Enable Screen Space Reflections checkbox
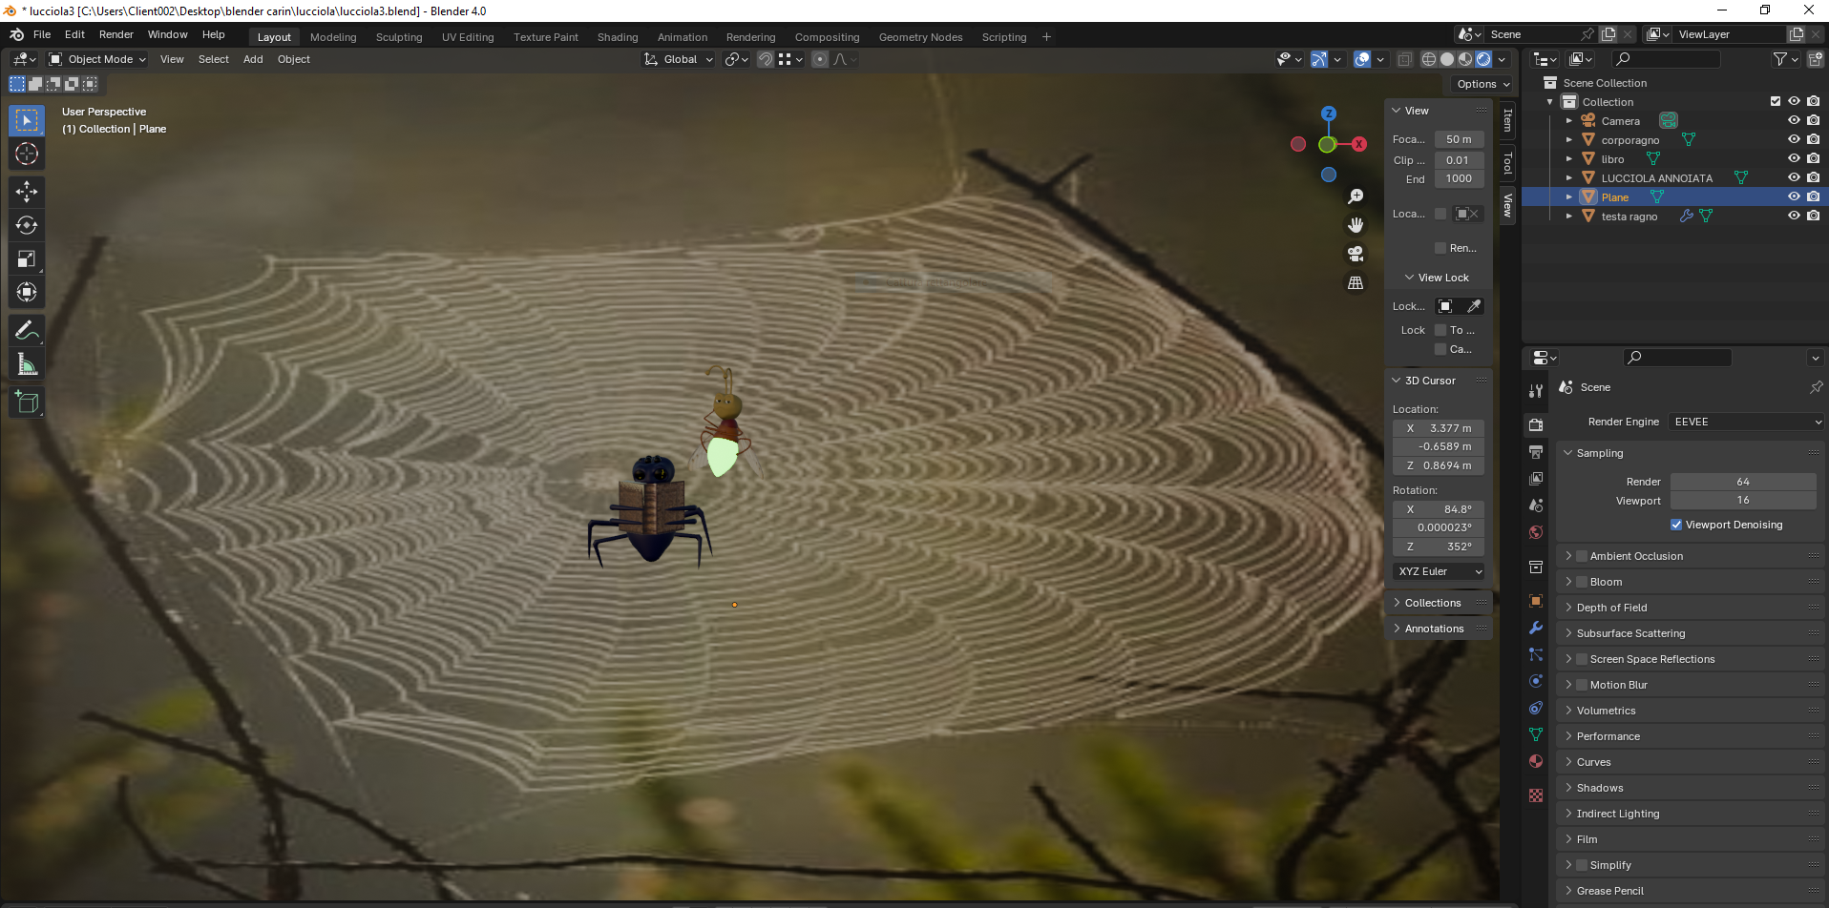Screen dimensions: 1829x908 coord(1582,659)
